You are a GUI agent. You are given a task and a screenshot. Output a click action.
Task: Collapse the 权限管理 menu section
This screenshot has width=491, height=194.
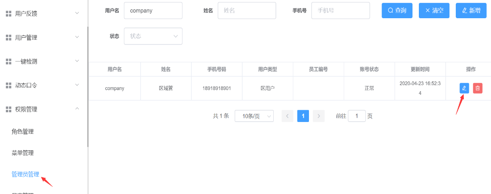[x=77, y=109]
